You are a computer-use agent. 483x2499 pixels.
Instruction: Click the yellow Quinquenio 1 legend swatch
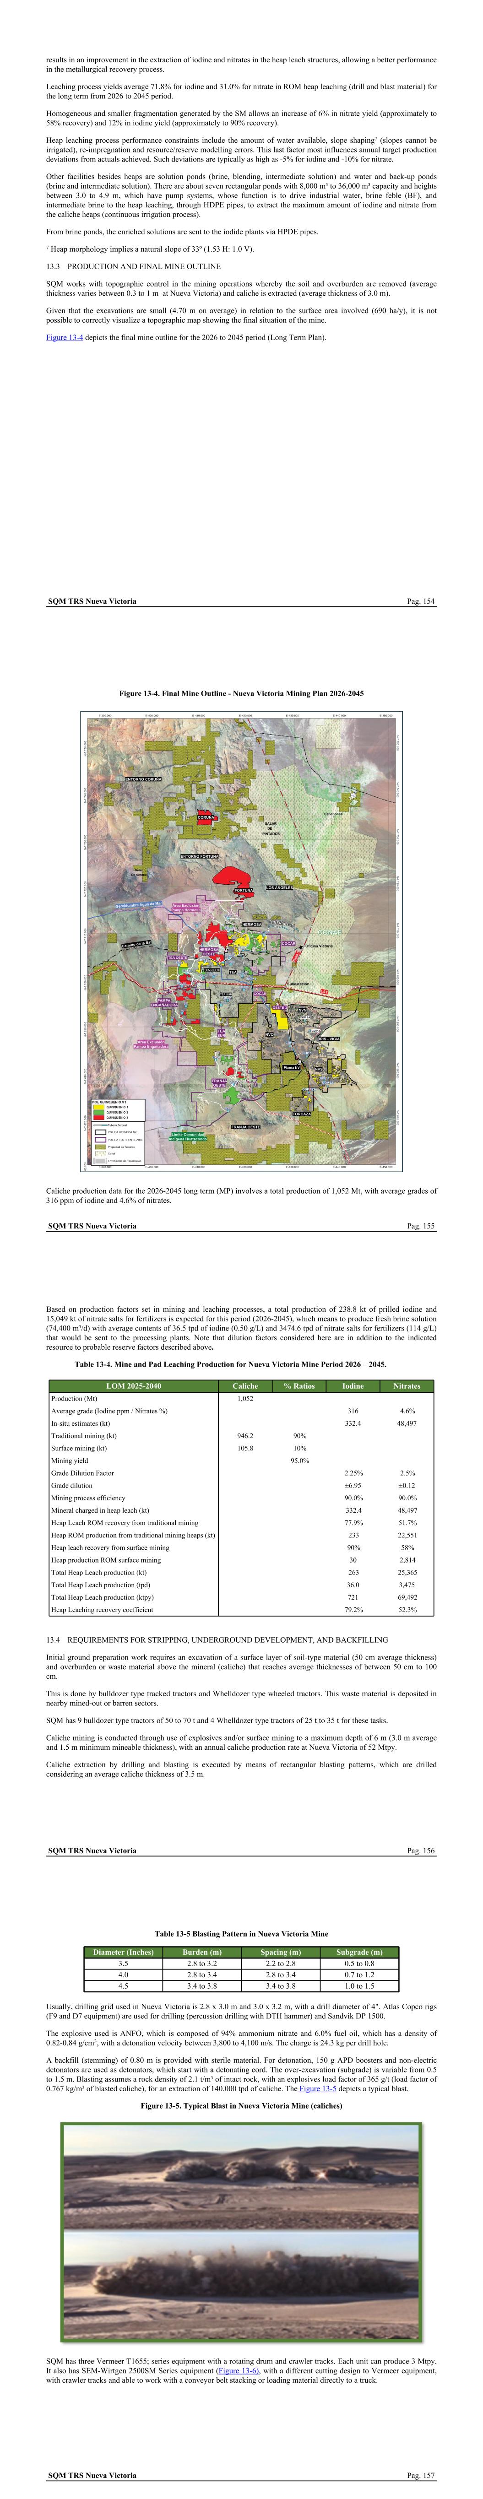(x=97, y=1106)
